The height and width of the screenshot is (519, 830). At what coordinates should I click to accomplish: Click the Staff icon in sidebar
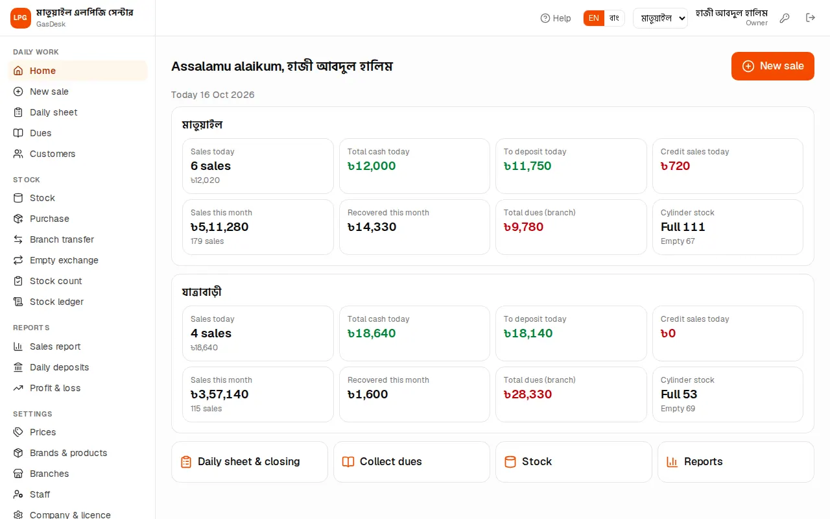click(x=18, y=494)
